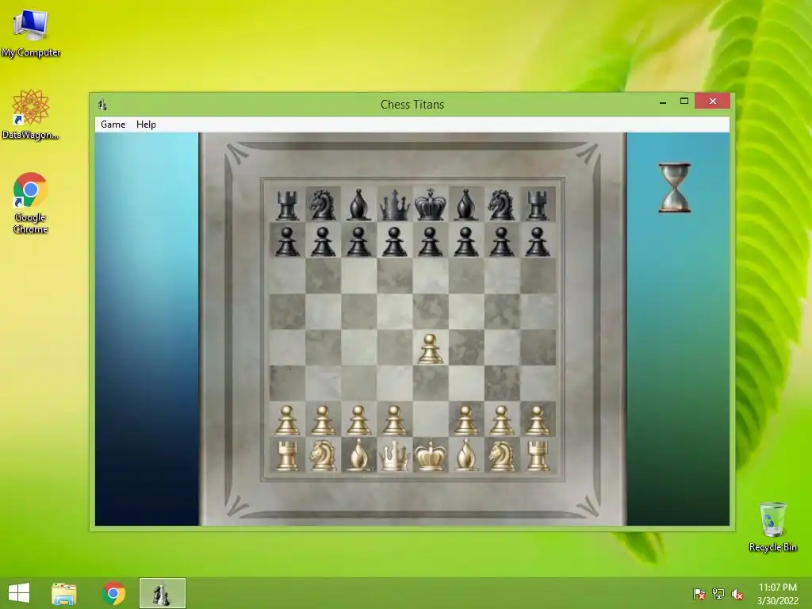Select the black knight on g8
This screenshot has width=812, height=609.
(502, 205)
